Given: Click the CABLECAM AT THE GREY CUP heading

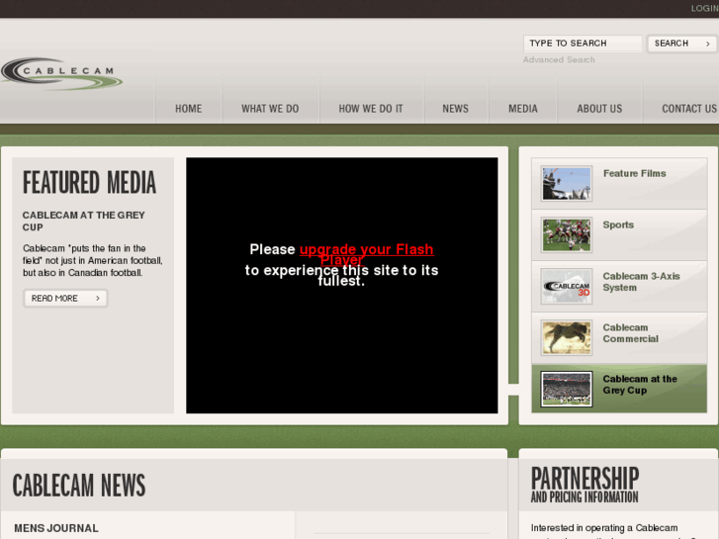Looking at the screenshot, I should coord(83,222).
